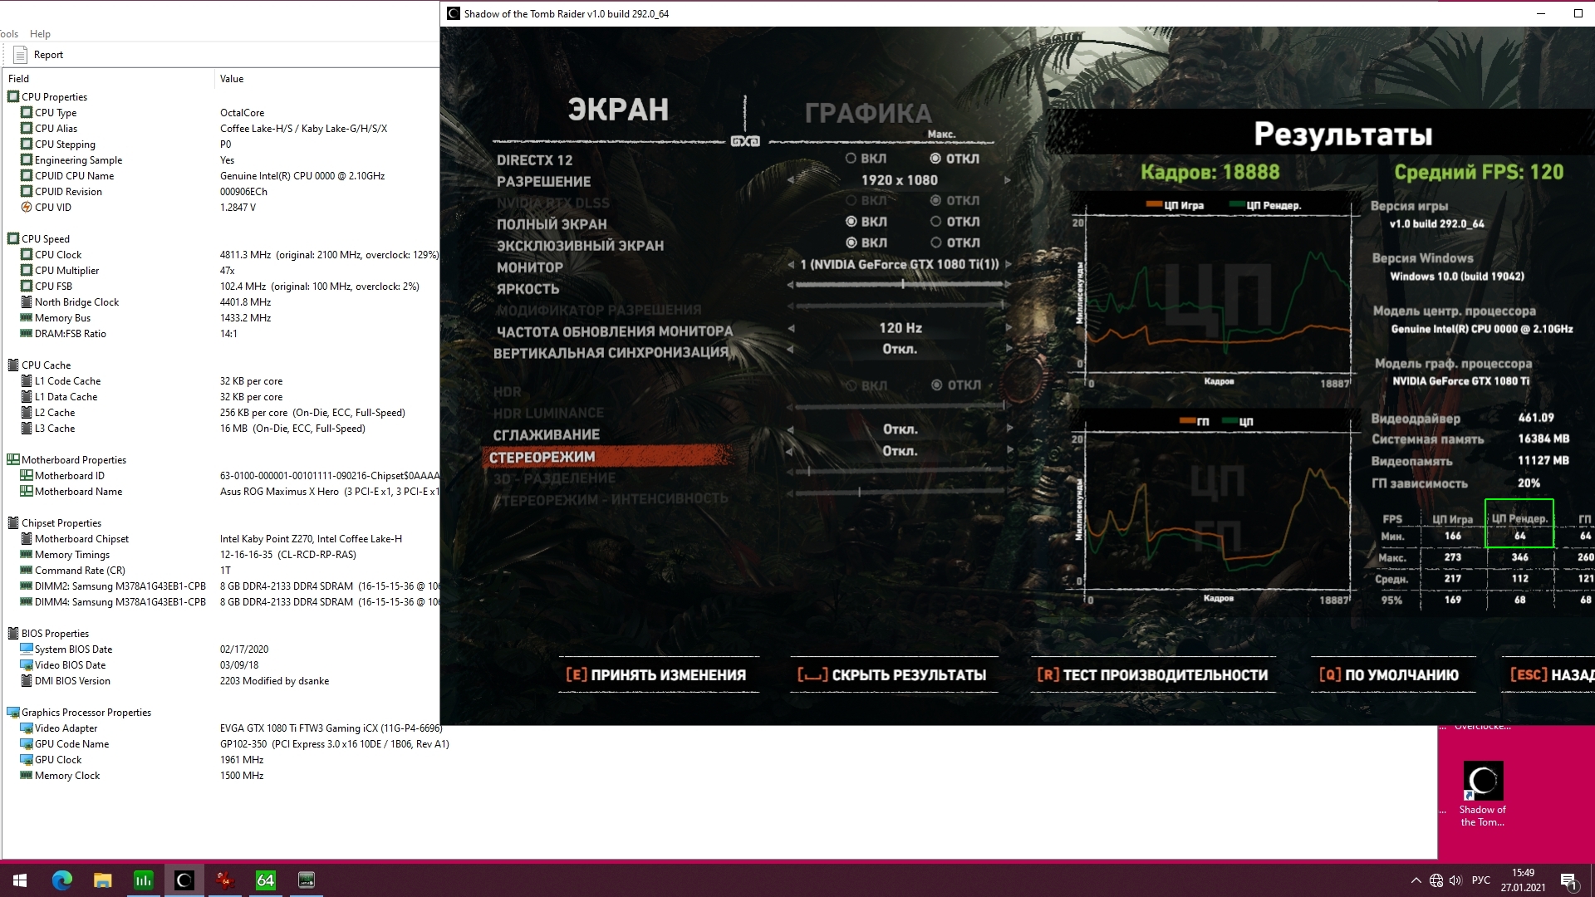Viewport: 1595px width, 897px height.
Task: Open AIDA64 from the taskbar
Action: tap(265, 880)
